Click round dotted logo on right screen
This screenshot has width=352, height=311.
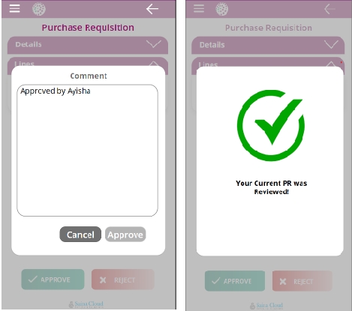pos(222,9)
